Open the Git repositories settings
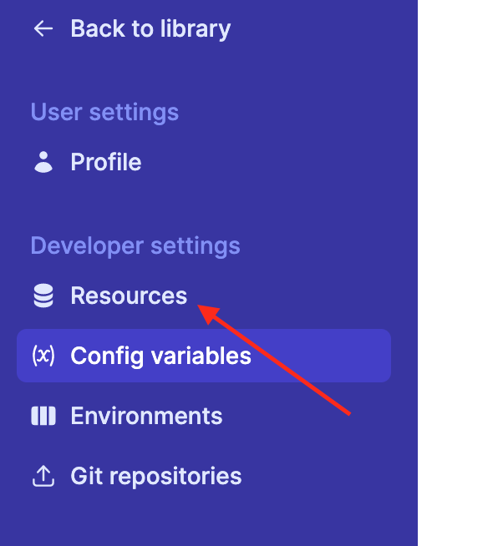The width and height of the screenshot is (498, 546). pos(156,477)
